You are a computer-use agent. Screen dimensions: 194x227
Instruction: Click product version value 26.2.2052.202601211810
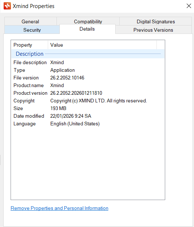pyautogui.click(x=76, y=93)
